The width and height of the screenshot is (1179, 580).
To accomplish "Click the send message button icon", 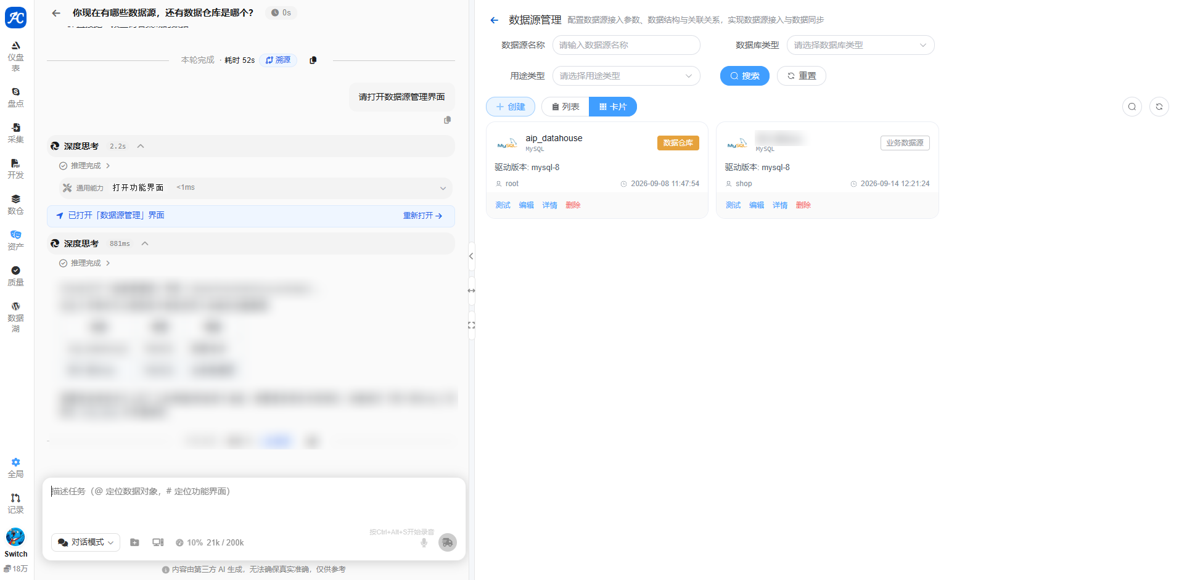I will click(x=448, y=542).
